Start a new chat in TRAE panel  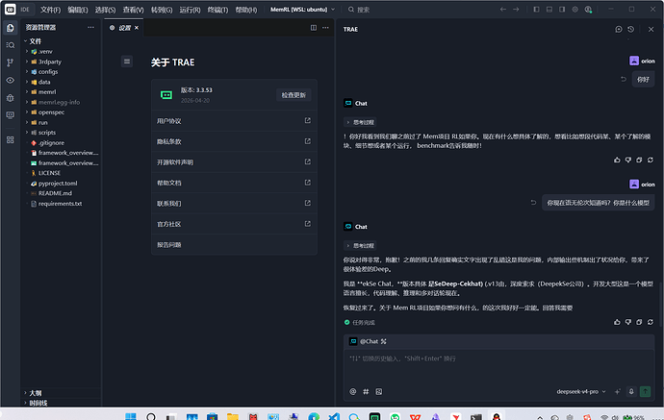coord(618,29)
